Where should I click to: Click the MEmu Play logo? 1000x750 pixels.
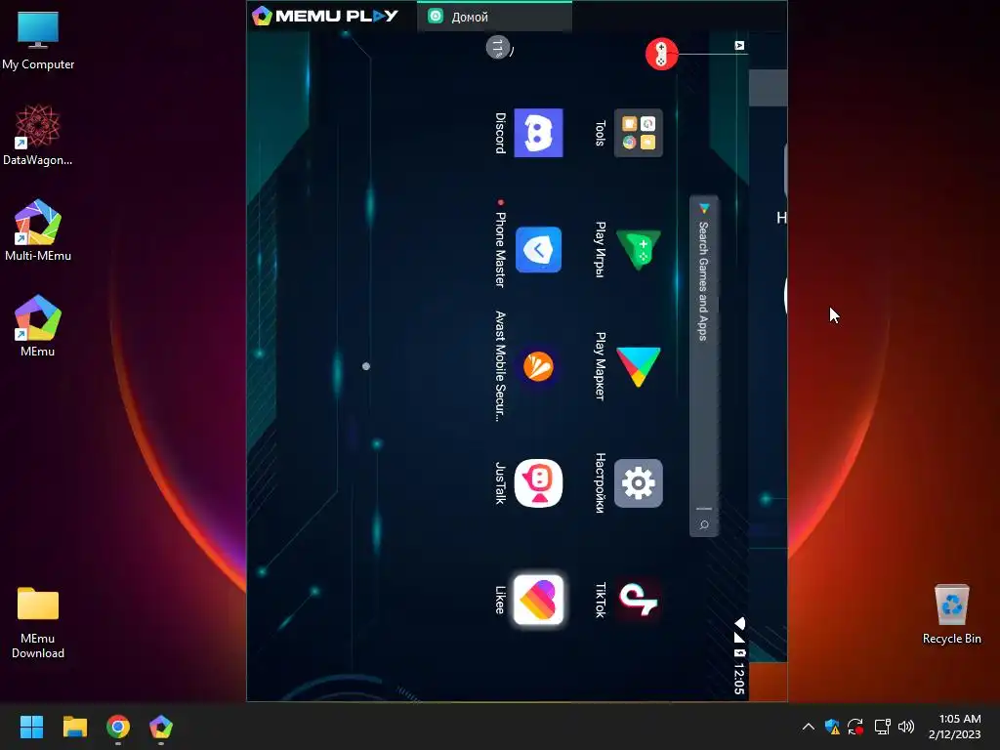[324, 16]
